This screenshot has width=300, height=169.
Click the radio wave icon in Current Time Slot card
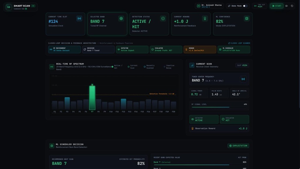click(x=79, y=18)
